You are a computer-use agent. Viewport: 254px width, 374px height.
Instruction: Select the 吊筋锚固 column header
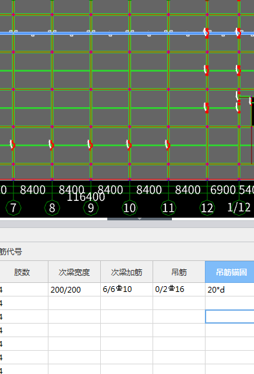(229, 272)
